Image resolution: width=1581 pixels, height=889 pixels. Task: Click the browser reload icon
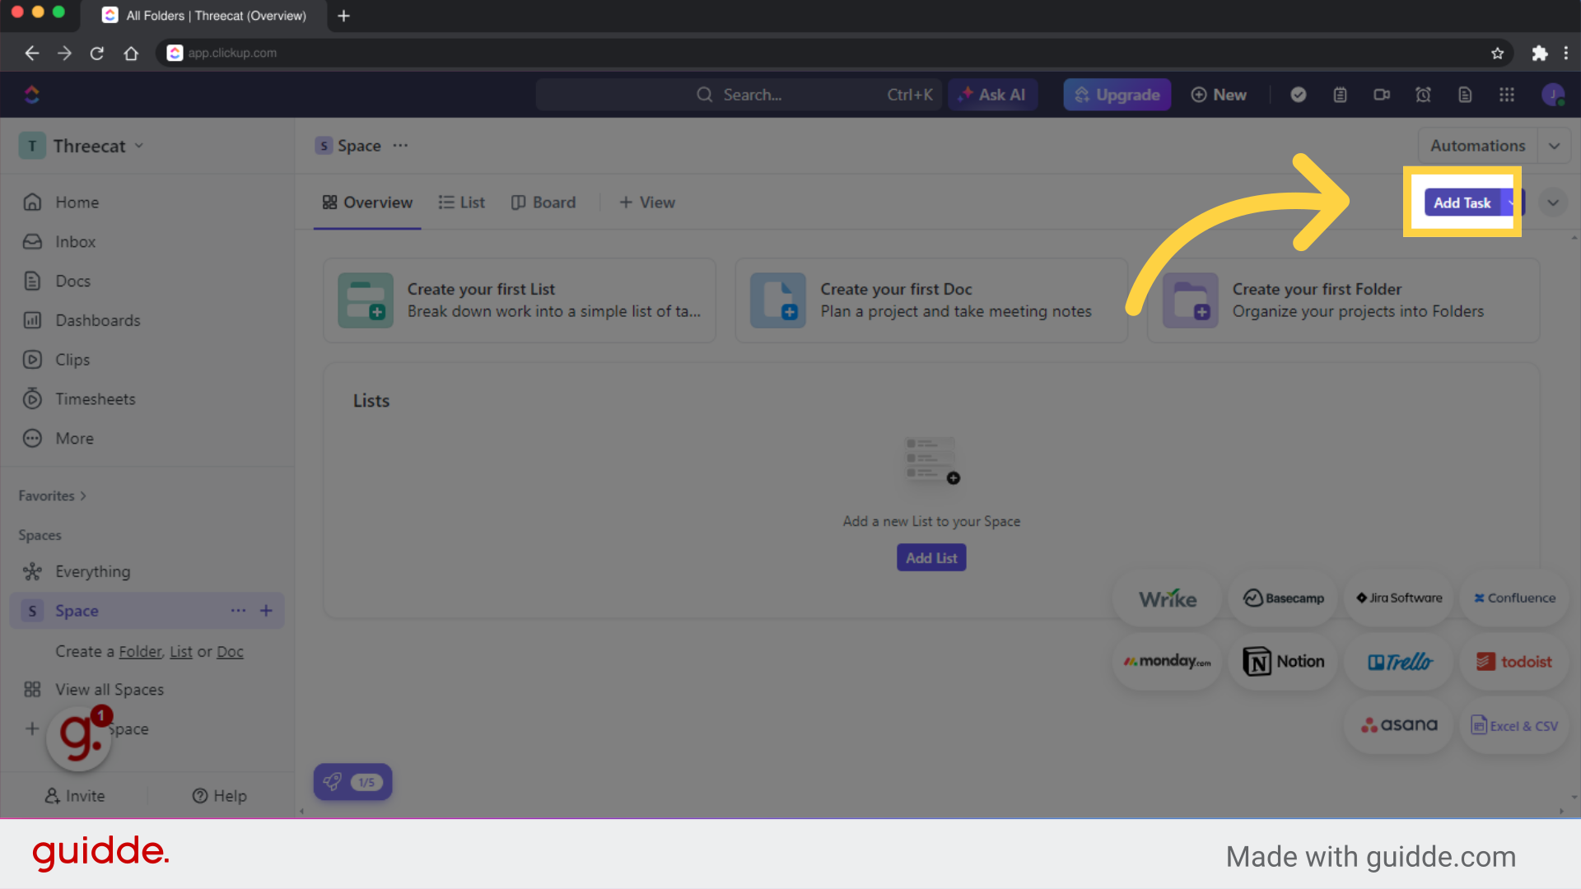[97, 53]
